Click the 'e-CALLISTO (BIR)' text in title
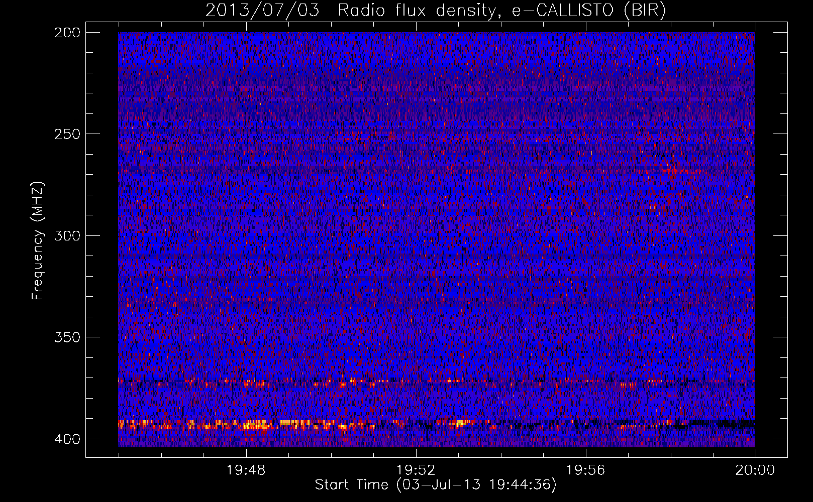This screenshot has width=813, height=502. [x=588, y=11]
